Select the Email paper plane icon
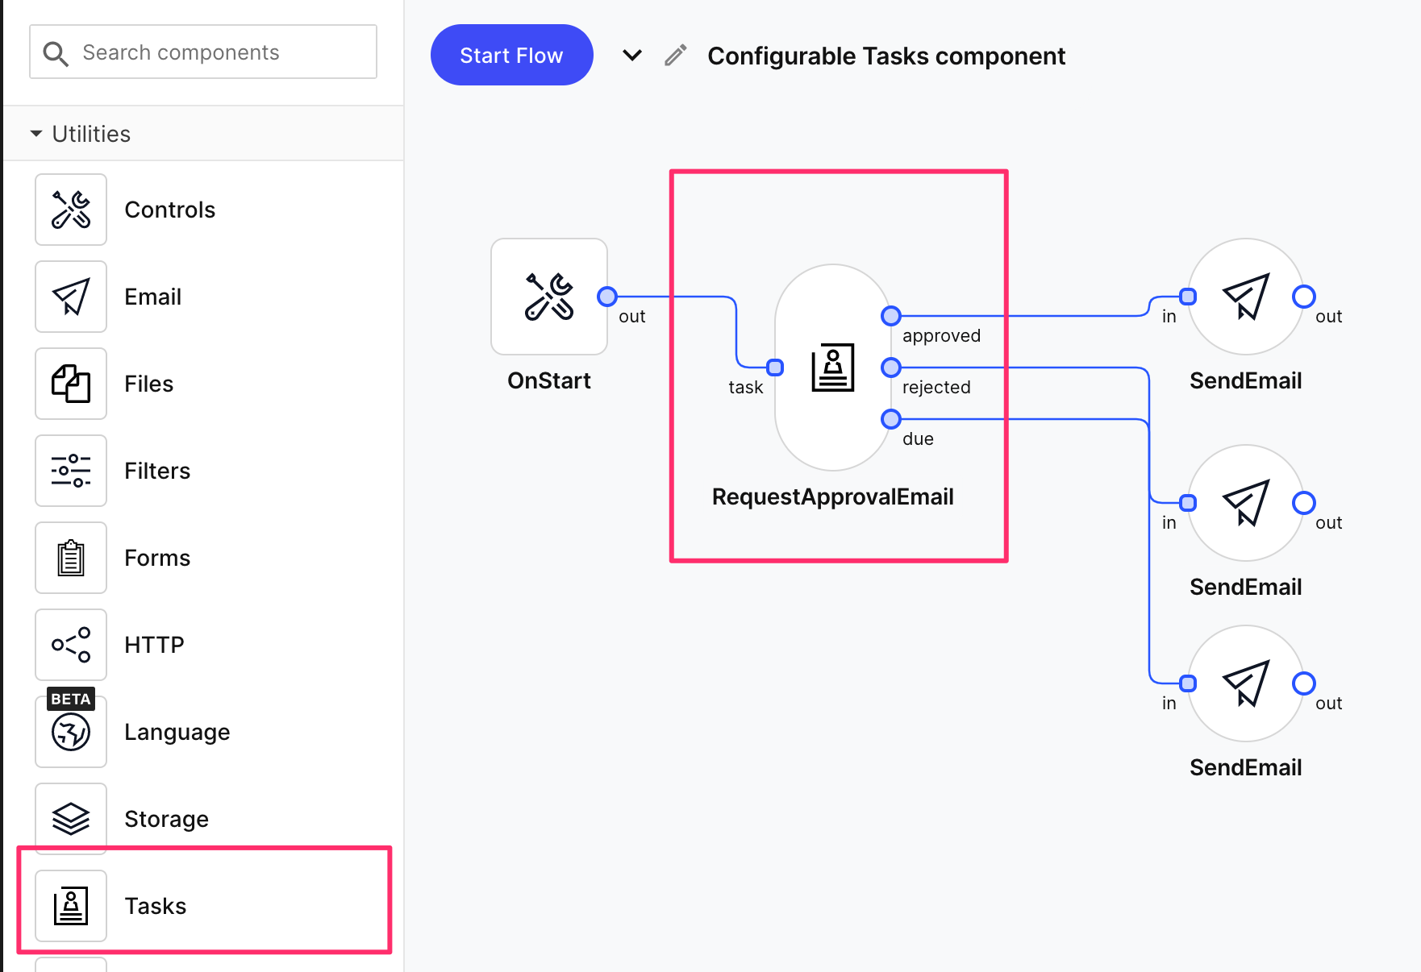 click(x=71, y=297)
